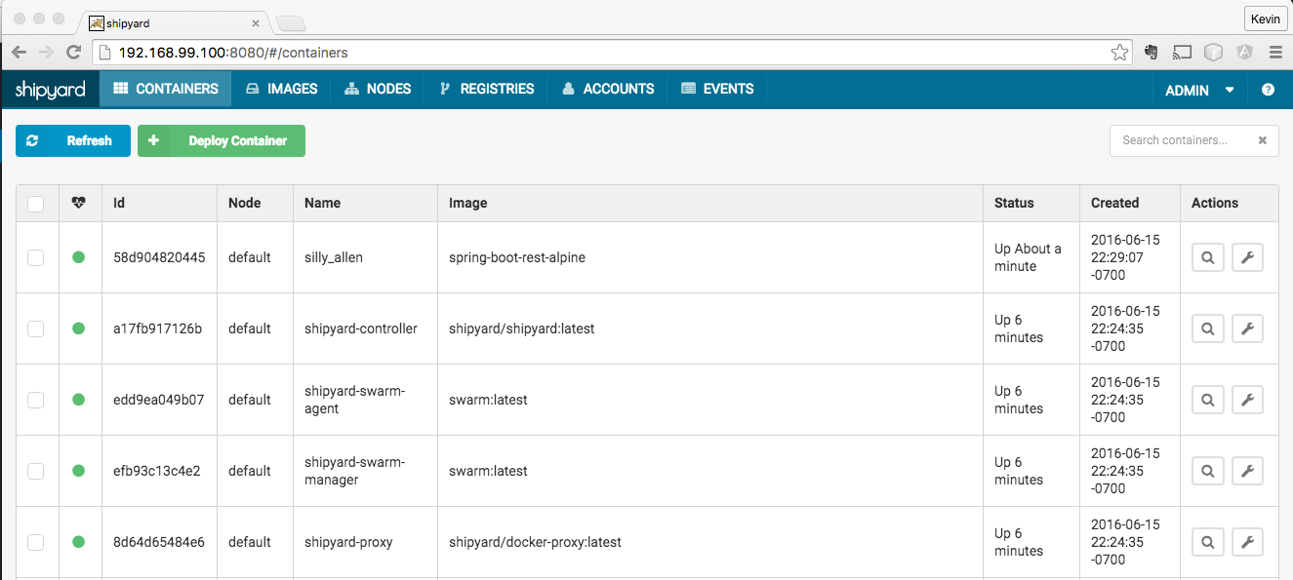Click the Refresh button
The image size is (1293, 580).
[73, 140]
